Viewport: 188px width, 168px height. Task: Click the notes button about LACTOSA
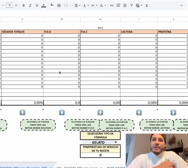click(157, 125)
